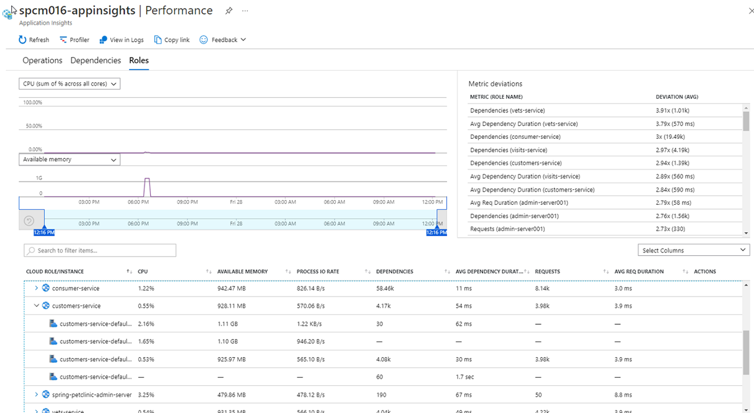Select Avg Dependency Duration (visits-service) row
Viewport: 754px width, 413px height.
(606, 176)
